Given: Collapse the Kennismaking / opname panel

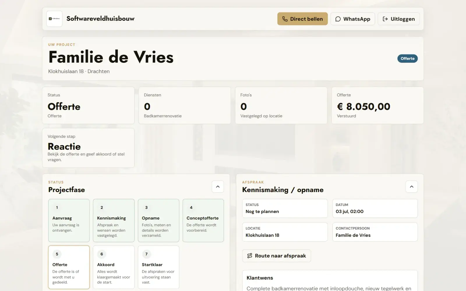Looking at the screenshot, I should coord(412,187).
